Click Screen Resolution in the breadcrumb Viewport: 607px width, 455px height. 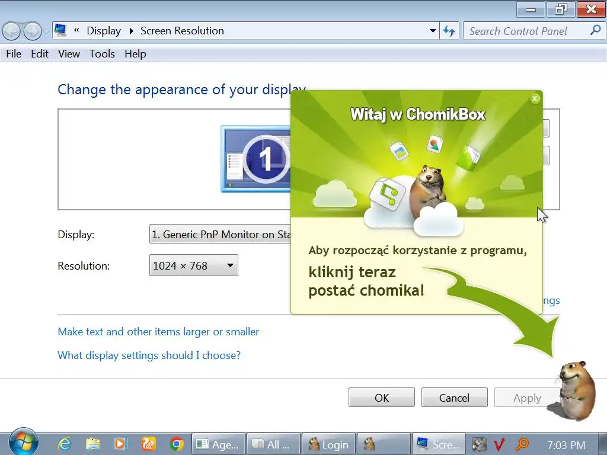[x=183, y=31]
